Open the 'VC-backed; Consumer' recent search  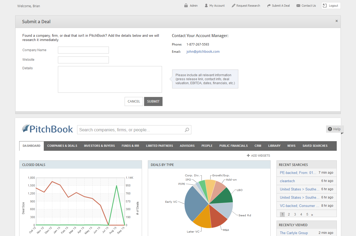pos(299,206)
